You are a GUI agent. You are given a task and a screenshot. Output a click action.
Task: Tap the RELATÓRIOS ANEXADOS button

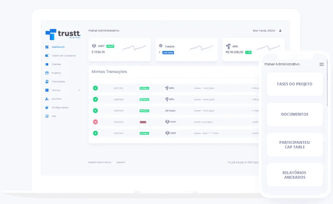295,175
